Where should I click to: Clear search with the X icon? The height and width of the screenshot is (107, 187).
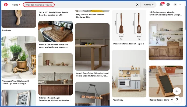click(x=137, y=5)
